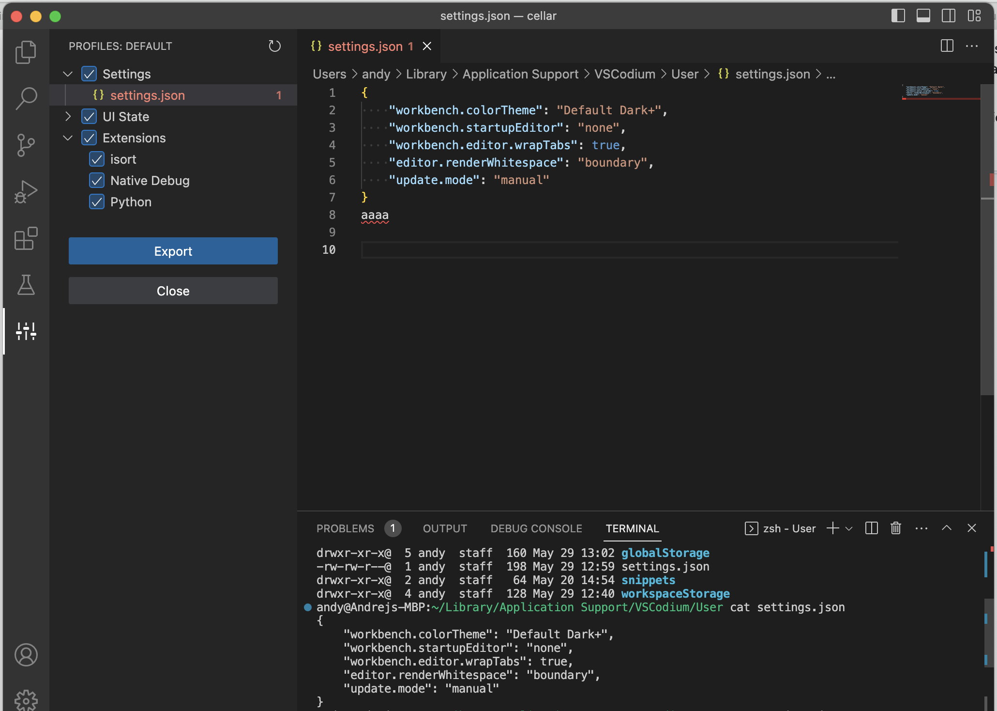Switch to the OUTPUT tab
This screenshot has height=711, width=997.
point(444,528)
